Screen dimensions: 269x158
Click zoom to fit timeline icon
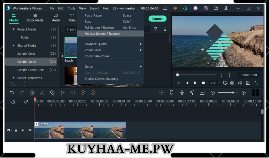coord(202,92)
